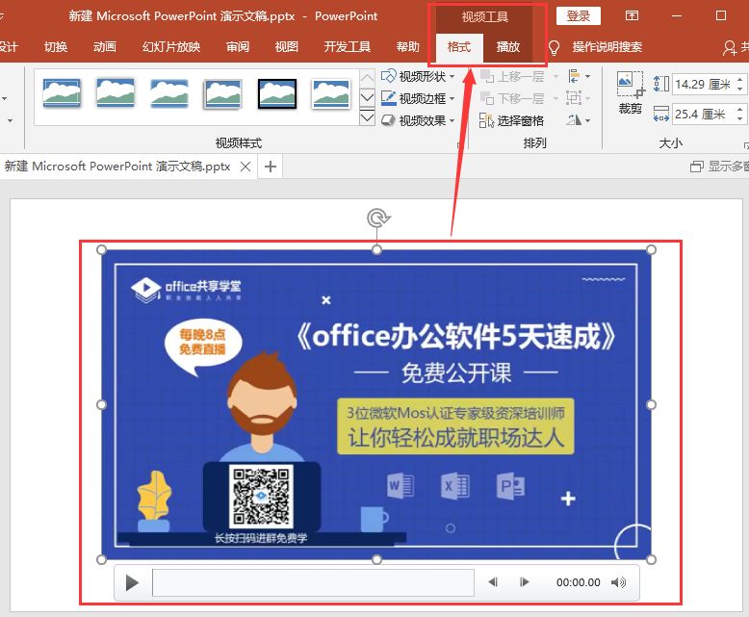Open the group objects dropdown
749x617 pixels.
tap(579, 98)
